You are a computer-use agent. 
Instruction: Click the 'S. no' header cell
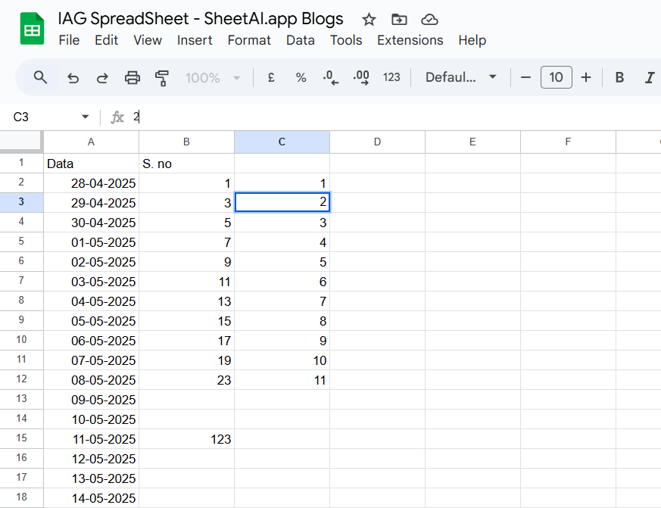[186, 164]
